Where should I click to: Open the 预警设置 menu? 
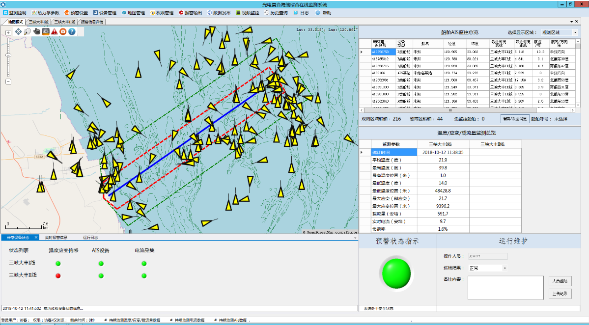[76, 13]
